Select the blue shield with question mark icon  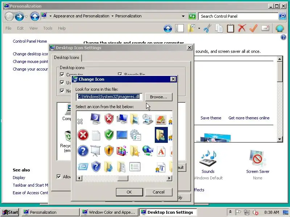96,166
